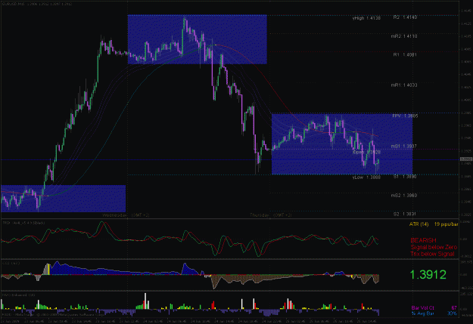Click the 'R2 1.4140' pivot label
473x324 pixels.
coord(405,17)
